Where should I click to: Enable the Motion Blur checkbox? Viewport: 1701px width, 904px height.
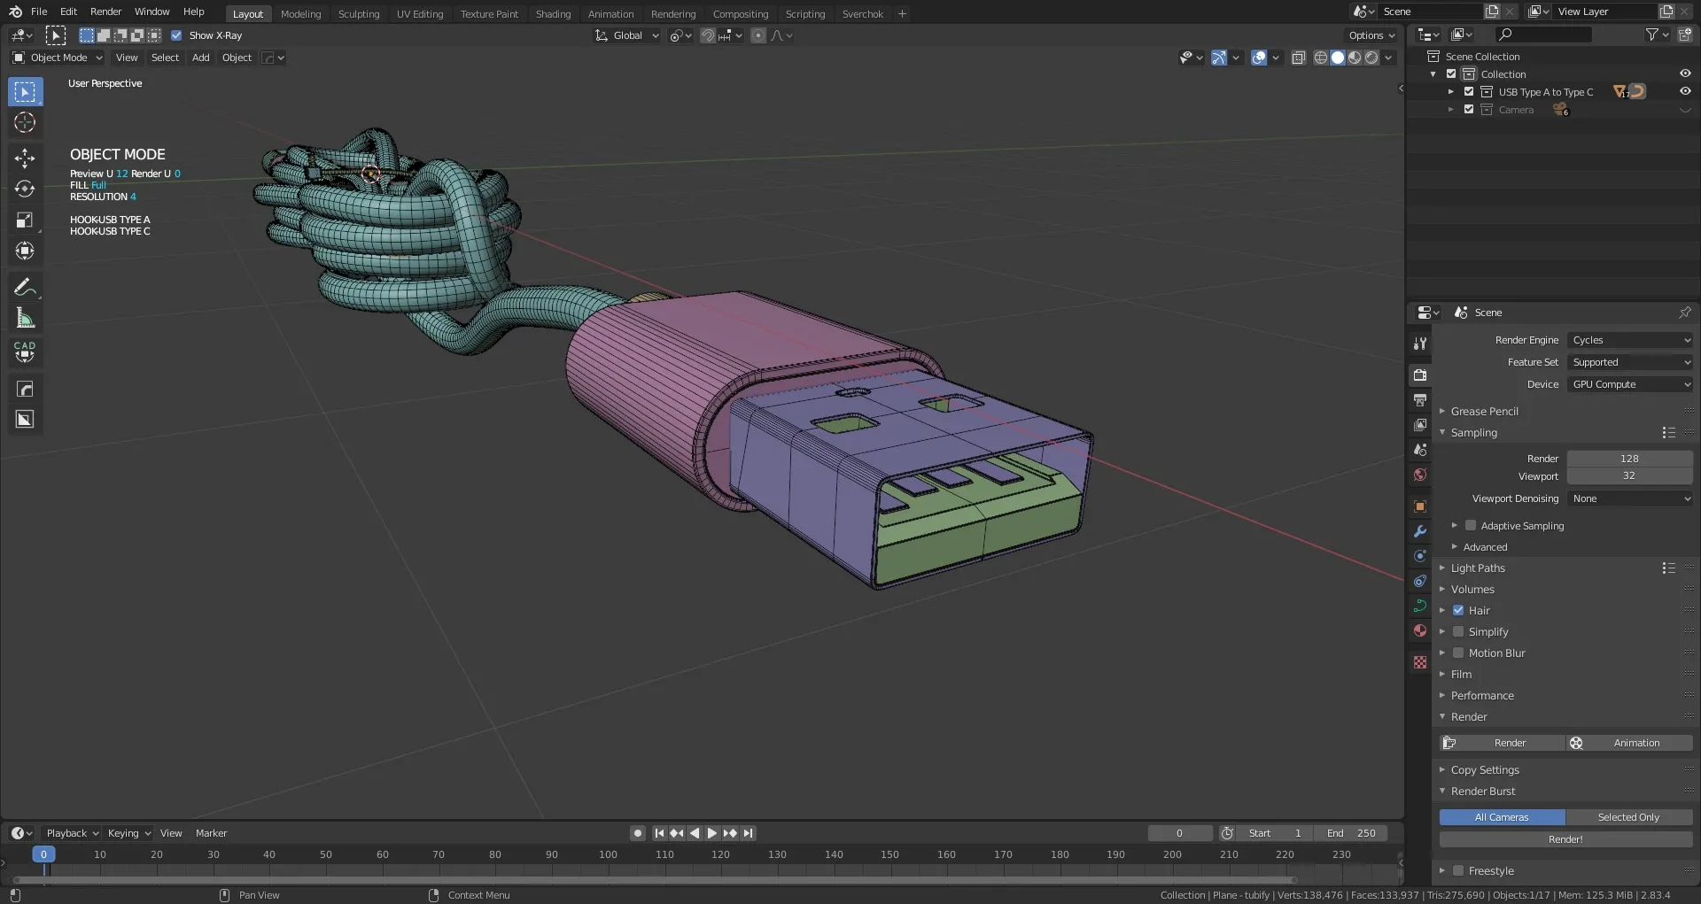(x=1458, y=653)
